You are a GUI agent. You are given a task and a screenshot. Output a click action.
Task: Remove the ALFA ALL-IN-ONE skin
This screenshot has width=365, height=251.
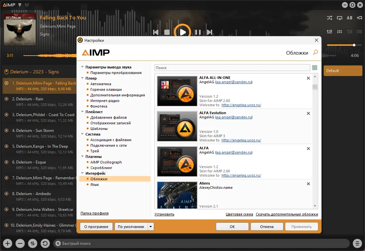tap(308, 78)
